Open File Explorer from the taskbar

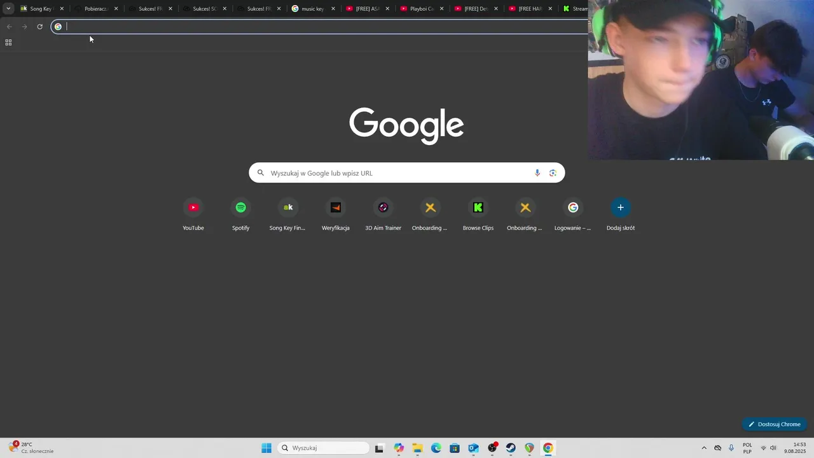(x=417, y=448)
